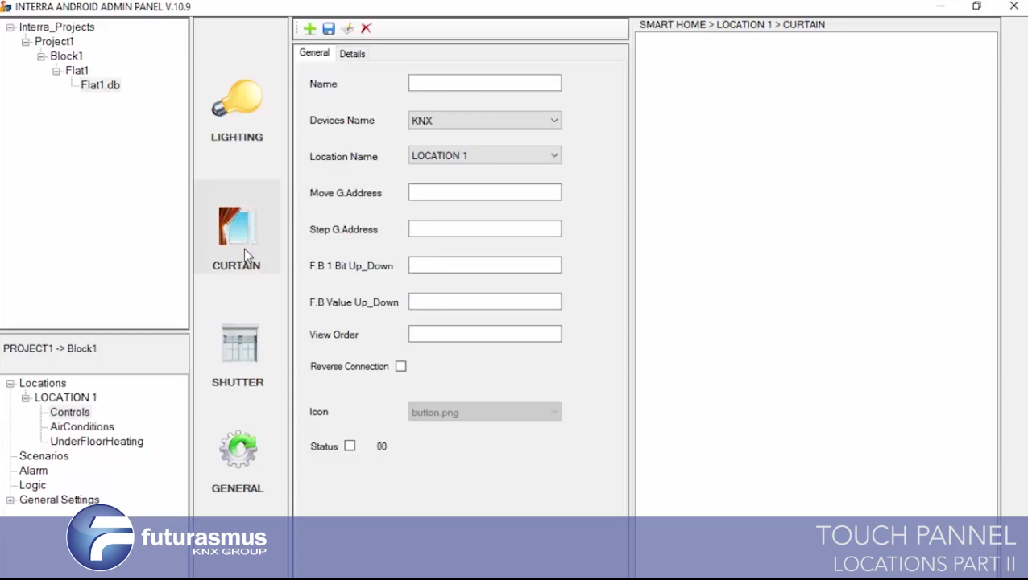Open the Location Name dropdown
The height and width of the screenshot is (580, 1028).
pos(484,155)
